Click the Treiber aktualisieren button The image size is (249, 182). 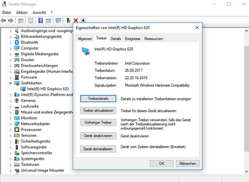click(x=98, y=111)
